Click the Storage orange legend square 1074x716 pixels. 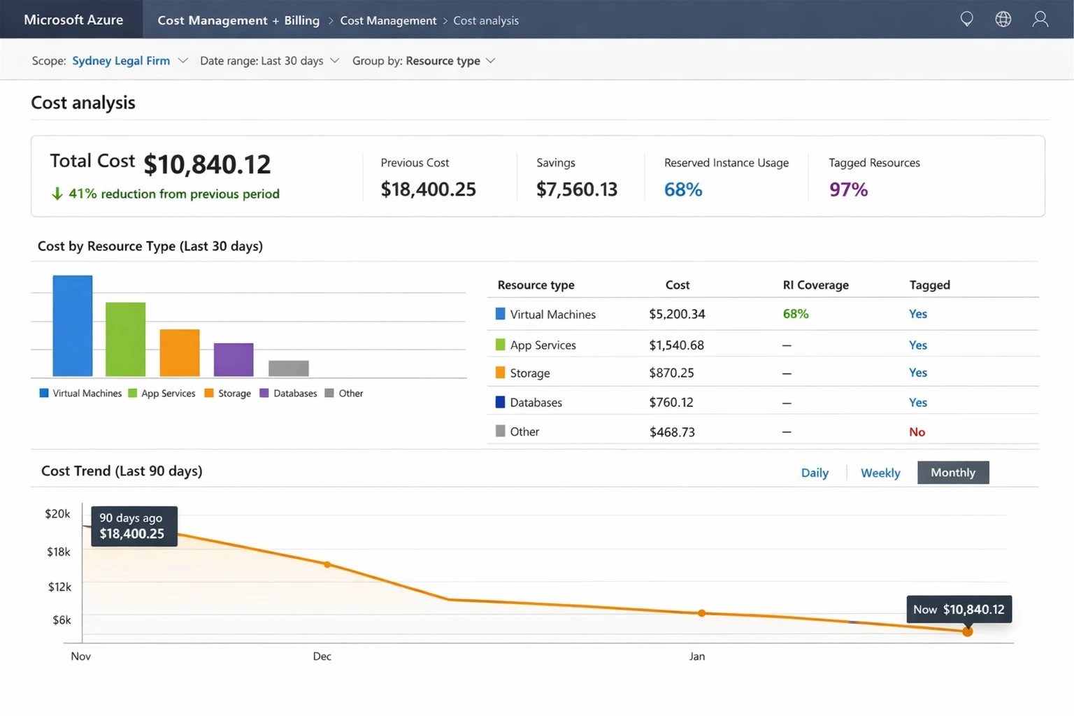pos(208,393)
